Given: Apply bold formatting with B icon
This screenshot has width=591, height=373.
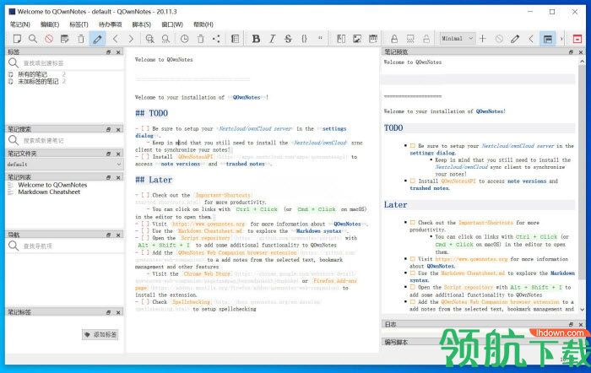Looking at the screenshot, I should pos(256,39).
